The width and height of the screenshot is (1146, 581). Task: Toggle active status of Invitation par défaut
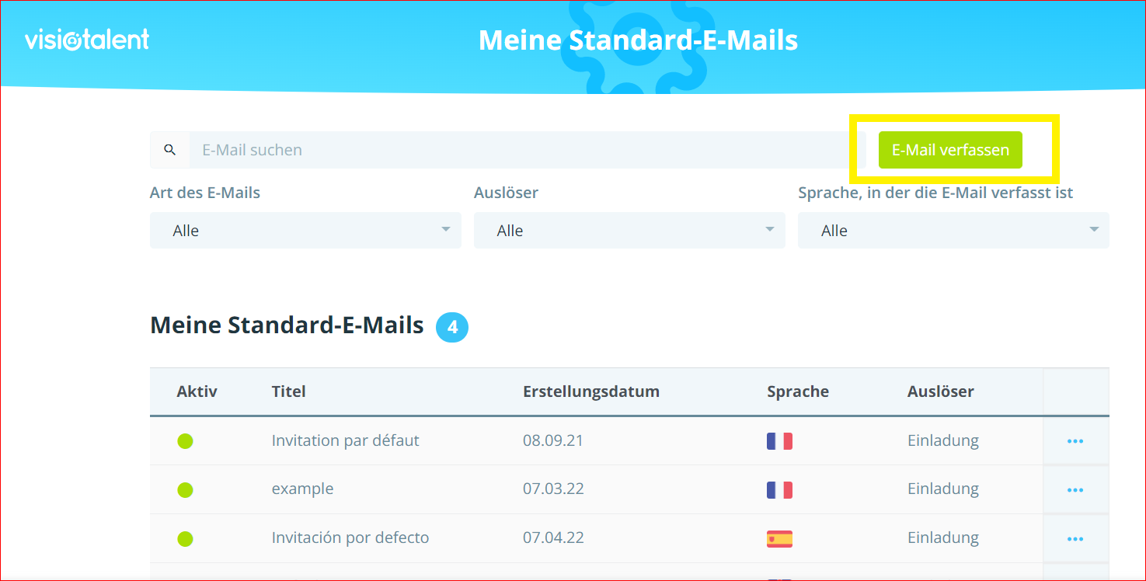tap(185, 441)
